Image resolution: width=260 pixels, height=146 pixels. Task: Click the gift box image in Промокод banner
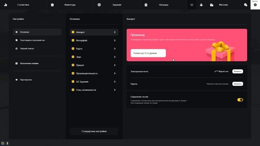(220, 52)
